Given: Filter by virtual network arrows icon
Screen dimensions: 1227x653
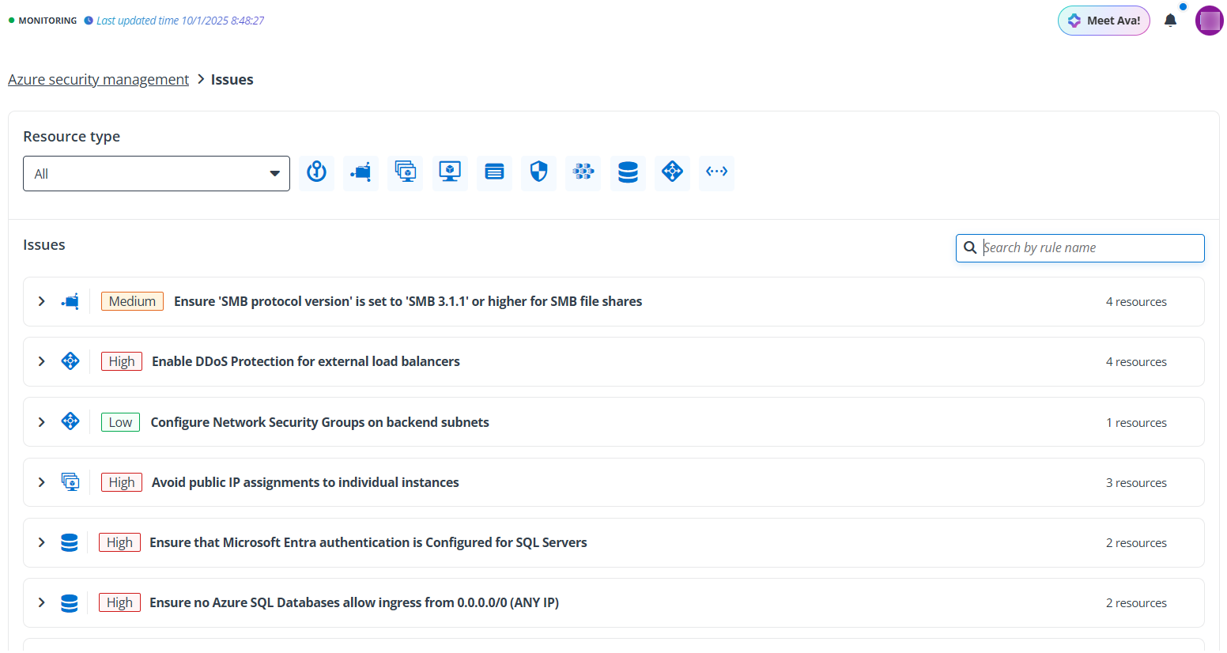Looking at the screenshot, I should pos(716,172).
